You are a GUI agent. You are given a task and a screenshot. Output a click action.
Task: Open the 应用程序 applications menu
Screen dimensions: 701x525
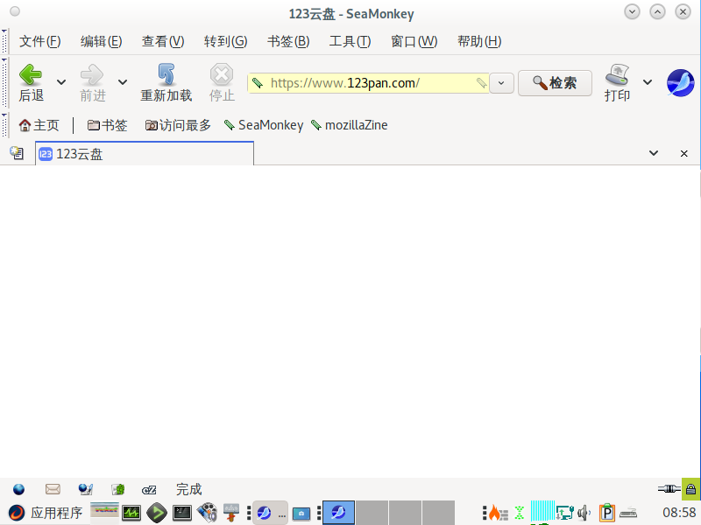(x=46, y=513)
